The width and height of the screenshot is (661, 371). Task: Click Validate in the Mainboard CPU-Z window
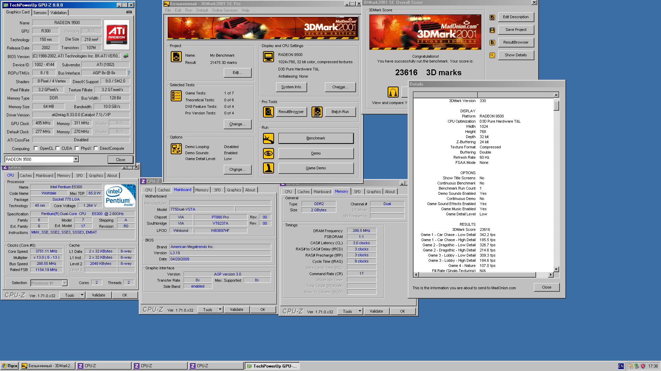pyautogui.click(x=237, y=310)
